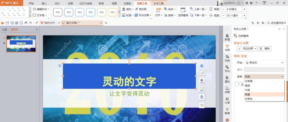Expand the 填充 fill dropdown arrow

(x=133, y=9)
